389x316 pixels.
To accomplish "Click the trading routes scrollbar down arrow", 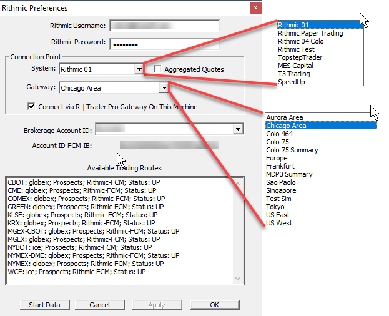I will [237, 279].
